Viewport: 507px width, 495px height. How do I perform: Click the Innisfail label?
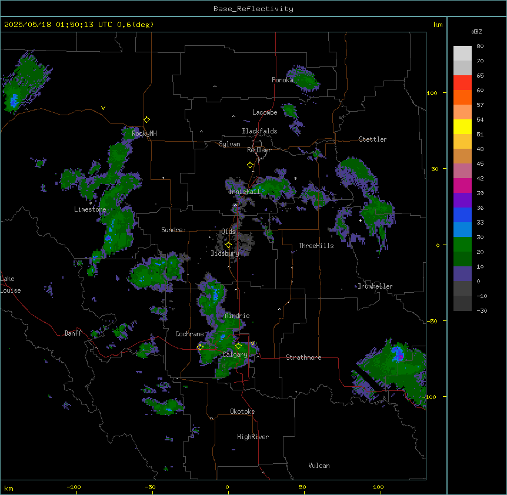click(244, 192)
